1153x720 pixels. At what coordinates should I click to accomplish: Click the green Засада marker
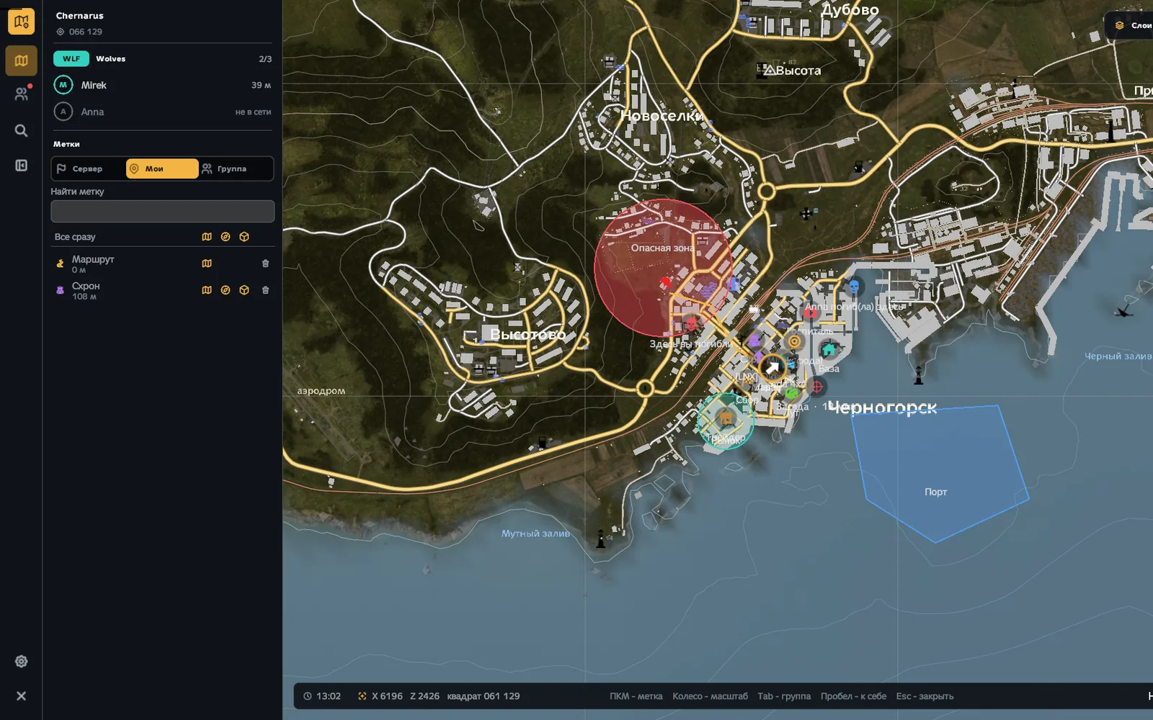[792, 394]
